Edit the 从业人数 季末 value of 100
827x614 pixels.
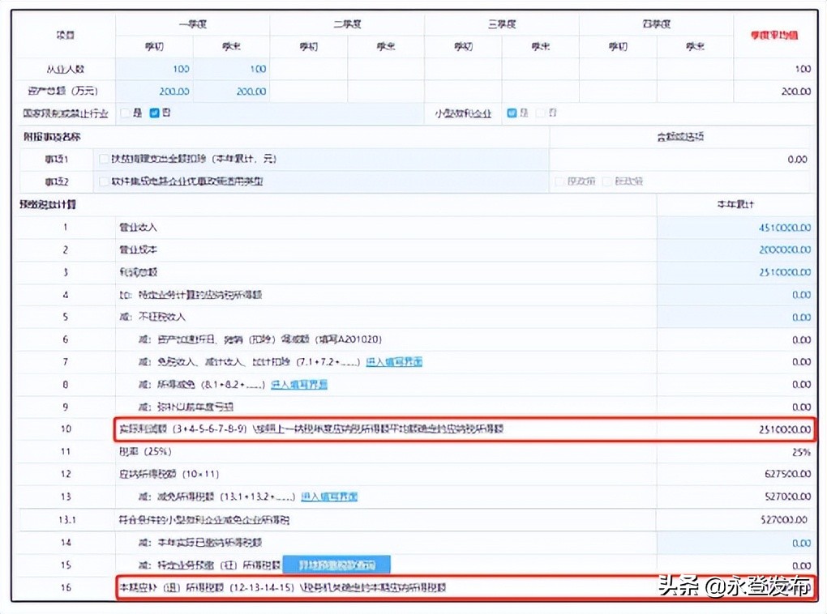click(259, 69)
